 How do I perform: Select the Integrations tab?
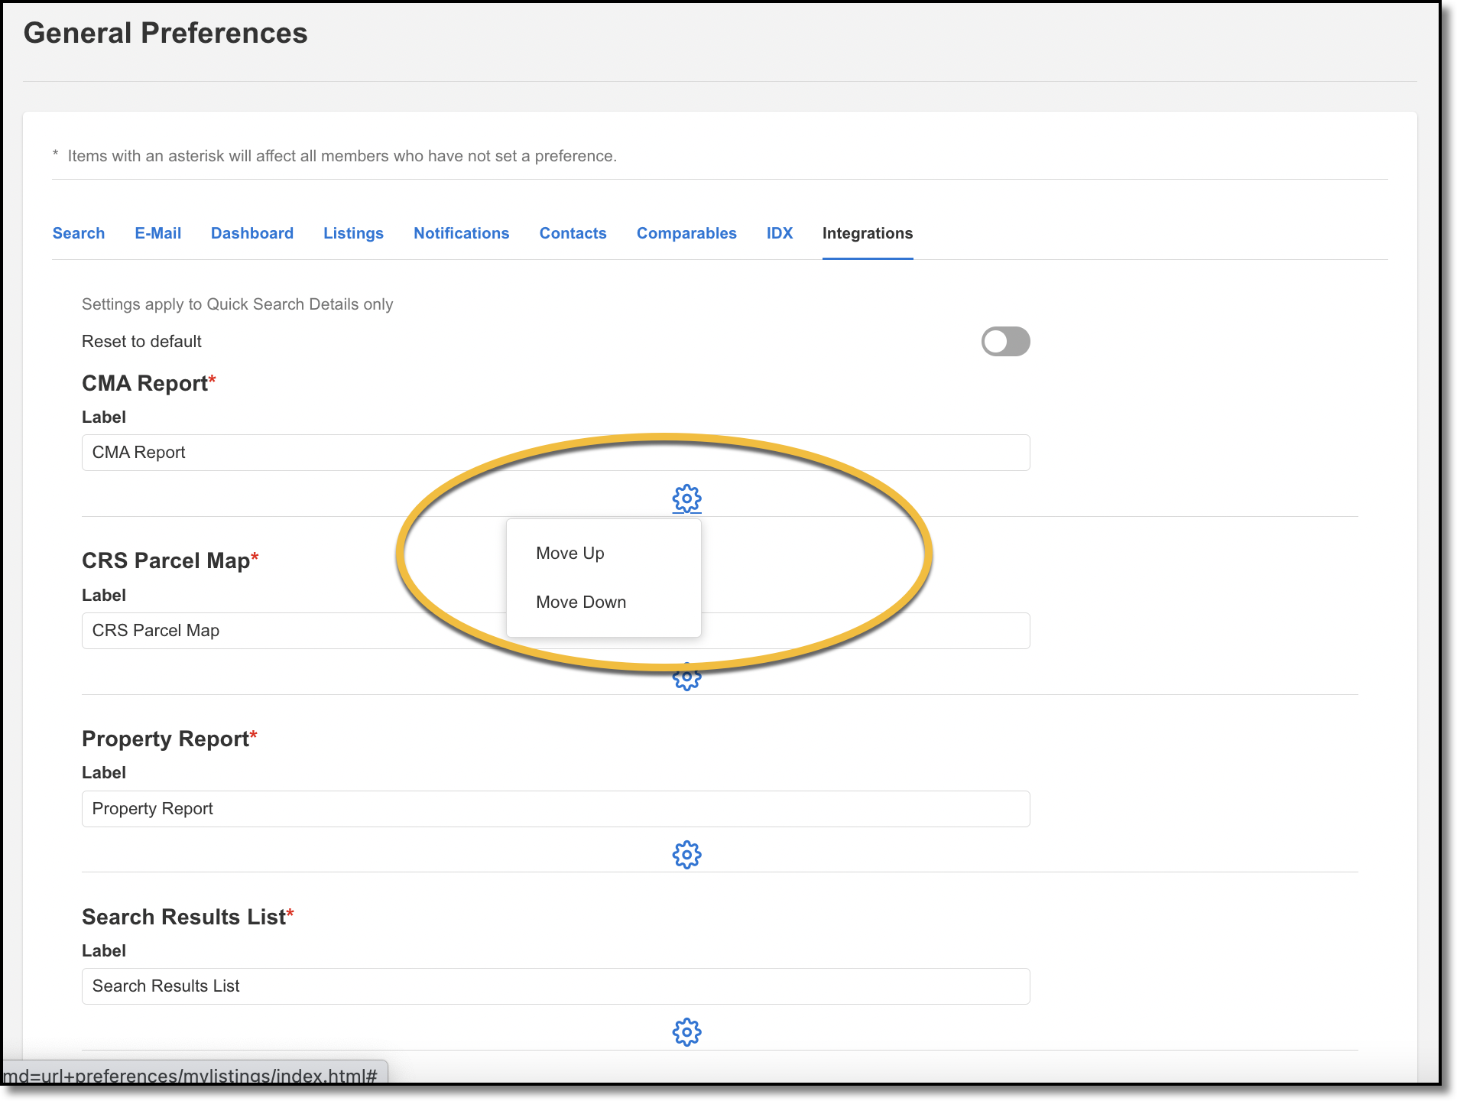click(868, 233)
